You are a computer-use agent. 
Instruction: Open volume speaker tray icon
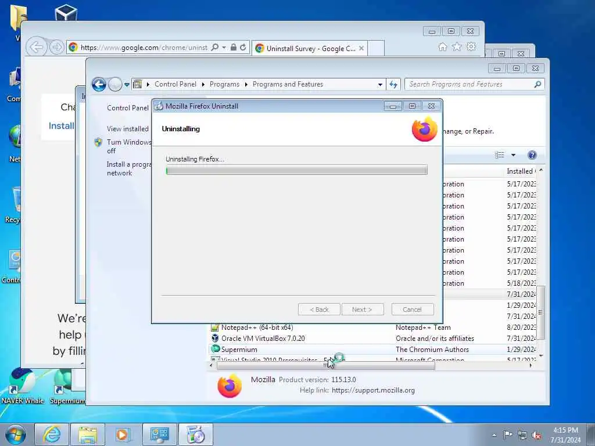536,435
